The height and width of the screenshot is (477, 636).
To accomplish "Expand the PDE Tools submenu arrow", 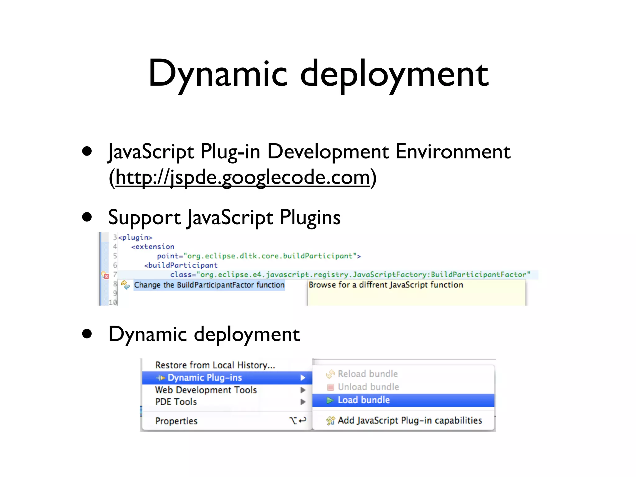I will click(303, 402).
